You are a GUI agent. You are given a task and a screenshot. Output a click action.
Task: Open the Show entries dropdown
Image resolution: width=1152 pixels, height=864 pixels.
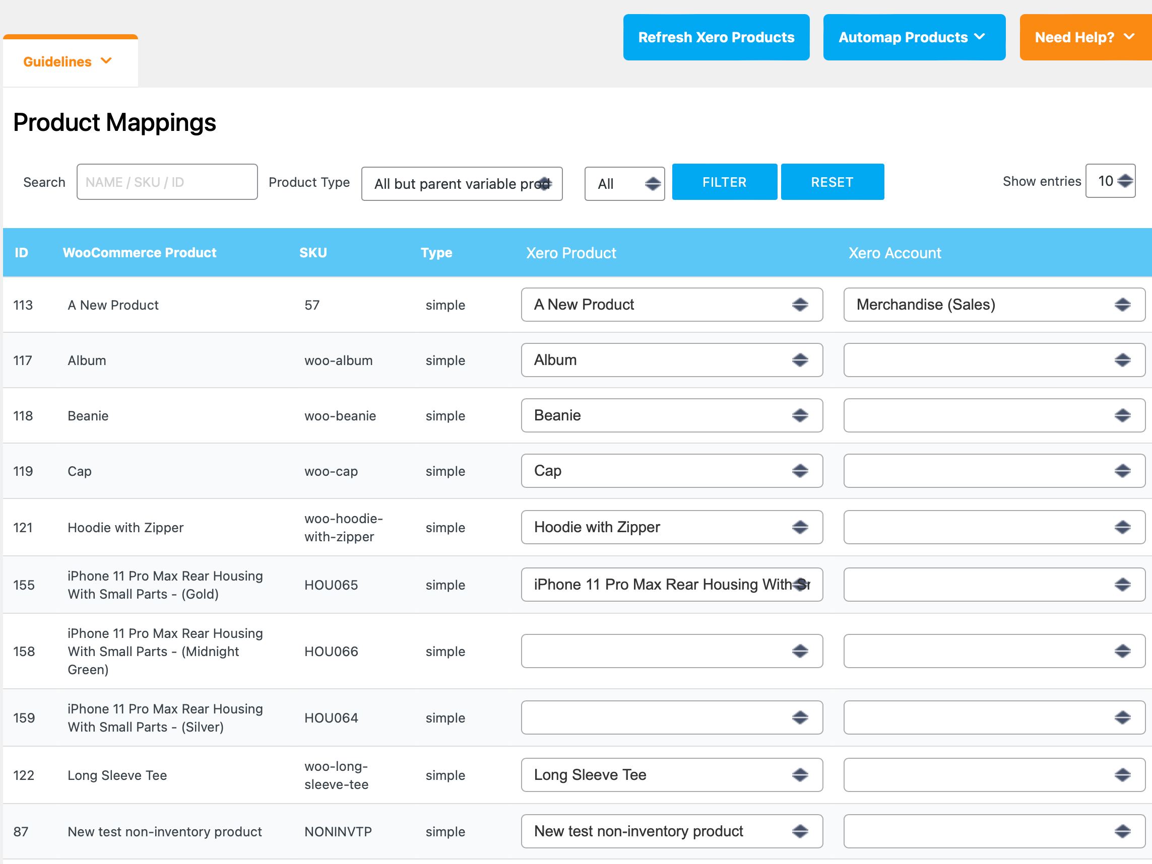pyautogui.click(x=1110, y=181)
